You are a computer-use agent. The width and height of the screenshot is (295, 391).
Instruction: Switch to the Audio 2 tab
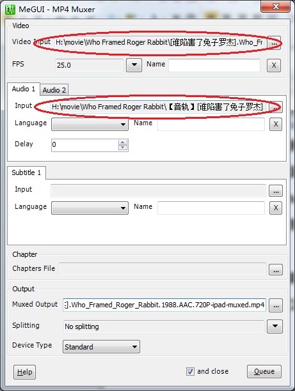[54, 90]
